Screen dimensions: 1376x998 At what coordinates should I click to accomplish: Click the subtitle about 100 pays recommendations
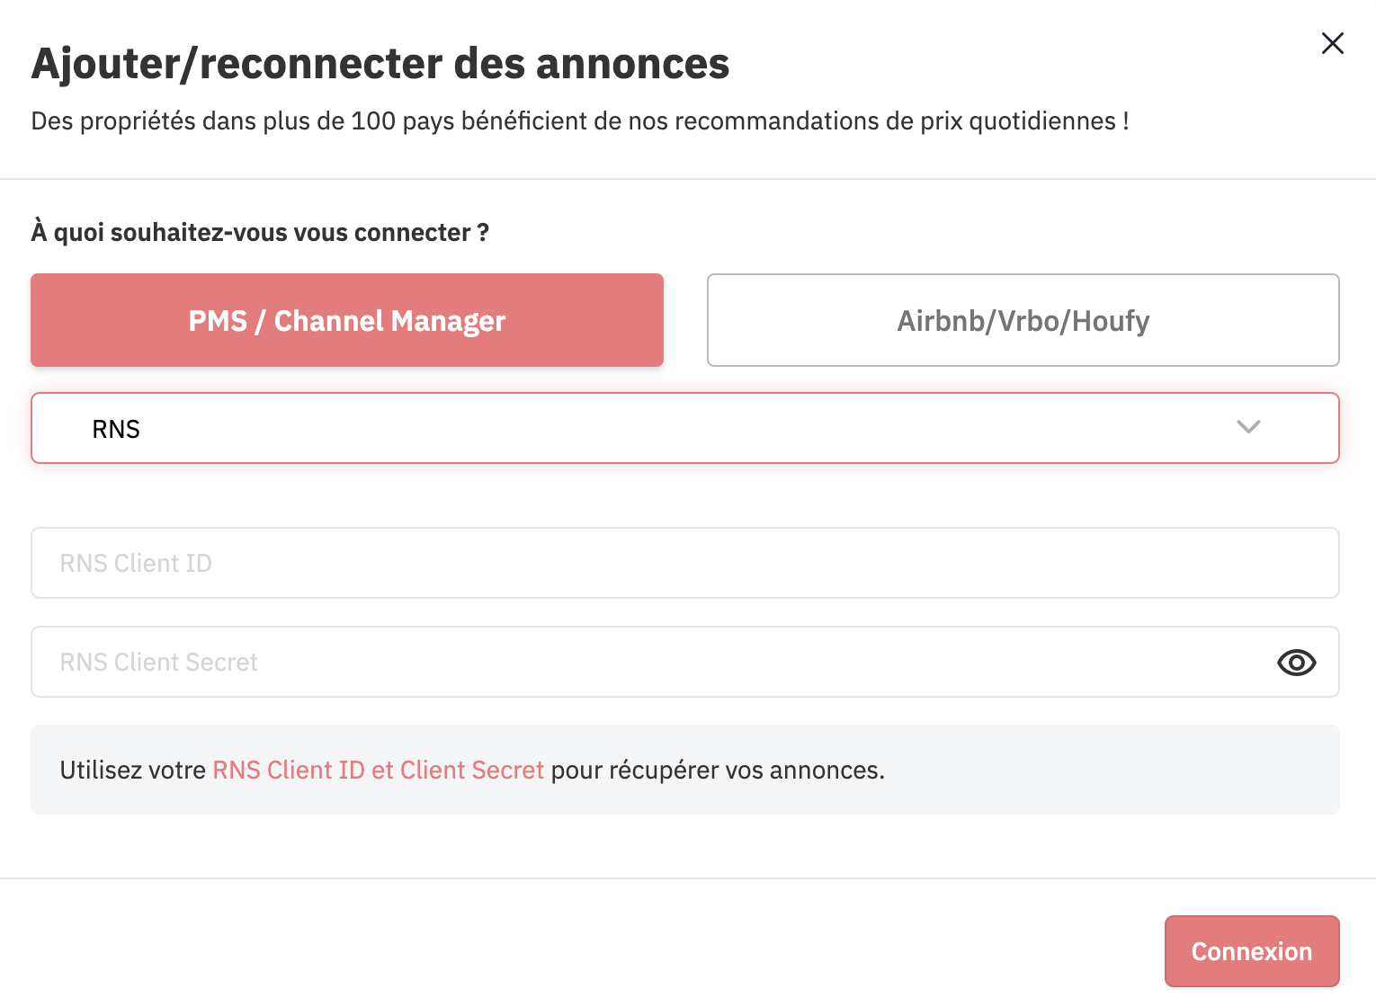[580, 121]
